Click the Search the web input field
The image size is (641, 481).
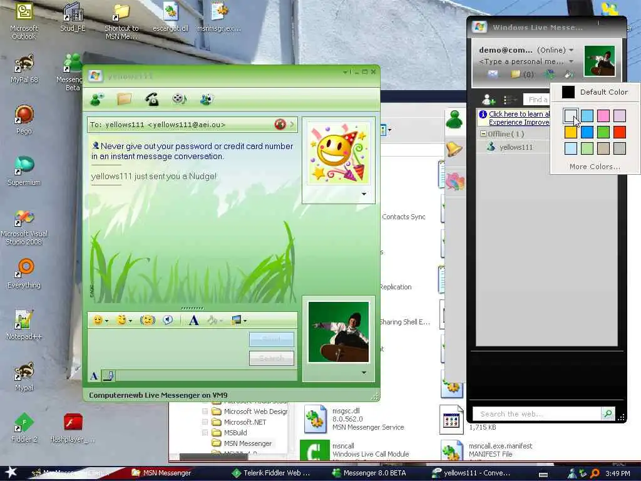(536, 414)
